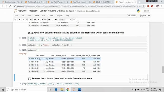Paste cells below icon

pos(31,20)
